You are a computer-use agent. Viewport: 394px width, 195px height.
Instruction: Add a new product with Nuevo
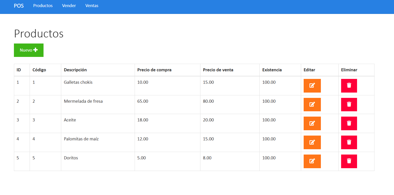29,50
